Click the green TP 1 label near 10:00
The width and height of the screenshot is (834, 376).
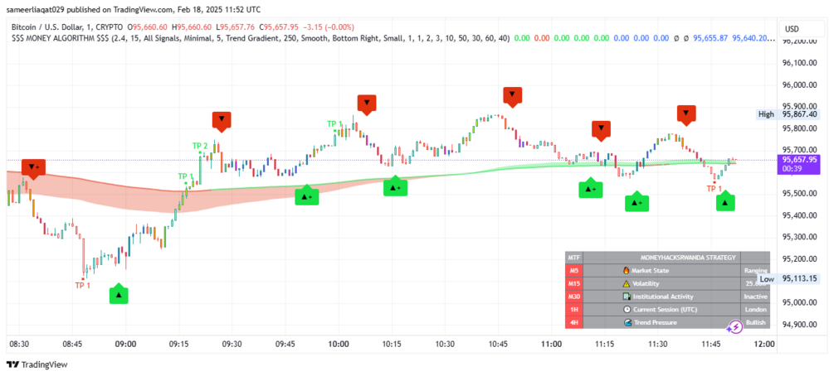335,123
